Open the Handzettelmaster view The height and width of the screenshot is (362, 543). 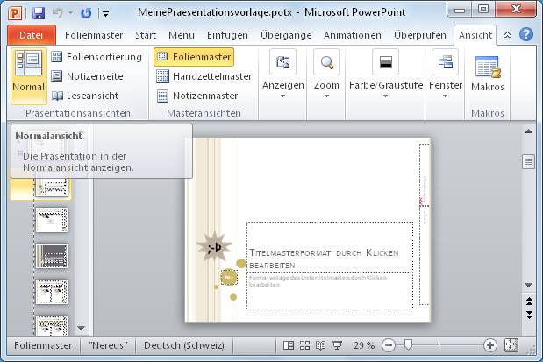point(204,76)
